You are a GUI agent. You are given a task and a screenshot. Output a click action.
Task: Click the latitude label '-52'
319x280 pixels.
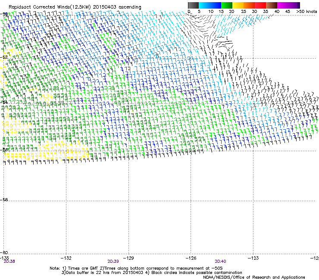coord(4,57)
